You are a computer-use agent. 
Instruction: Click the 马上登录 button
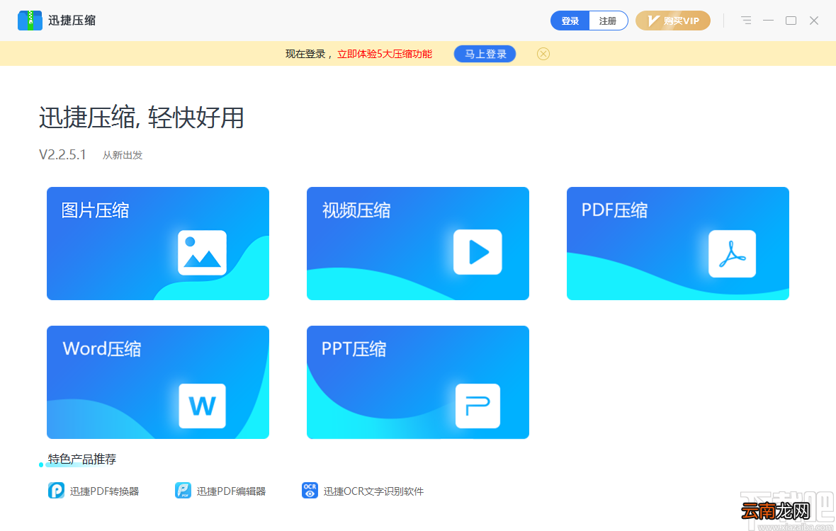click(x=485, y=54)
